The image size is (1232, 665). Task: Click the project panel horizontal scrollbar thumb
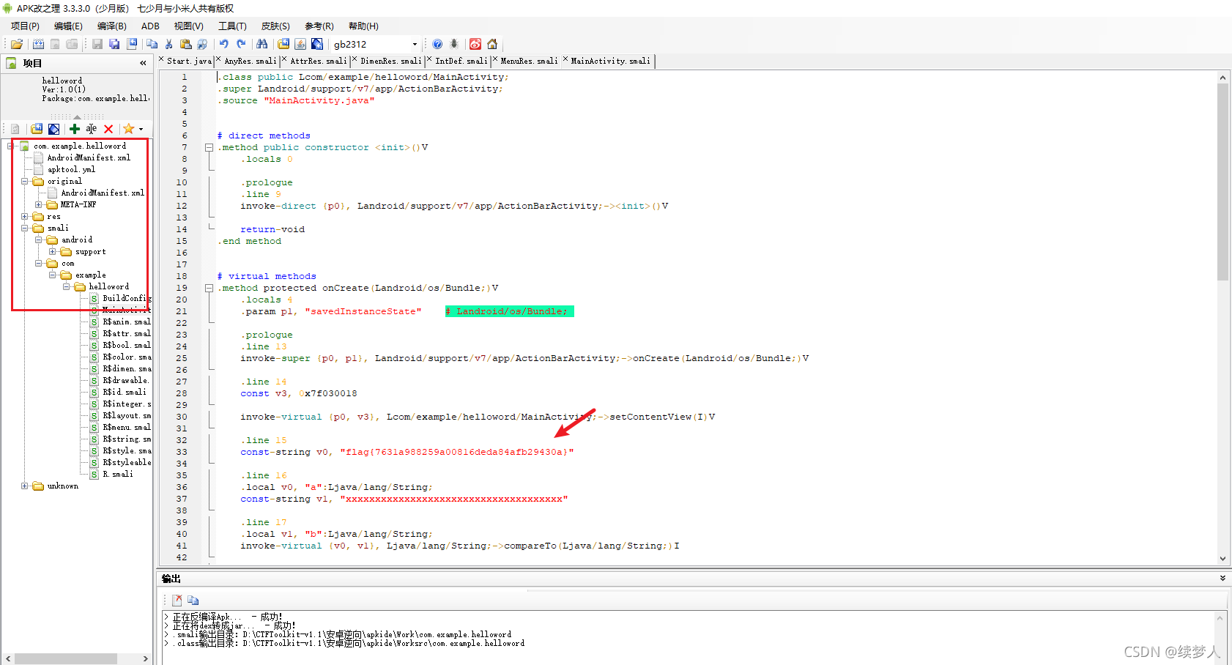click(66, 658)
